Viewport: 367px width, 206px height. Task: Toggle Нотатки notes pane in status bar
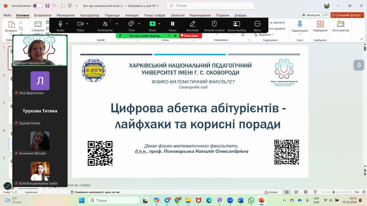point(271,192)
